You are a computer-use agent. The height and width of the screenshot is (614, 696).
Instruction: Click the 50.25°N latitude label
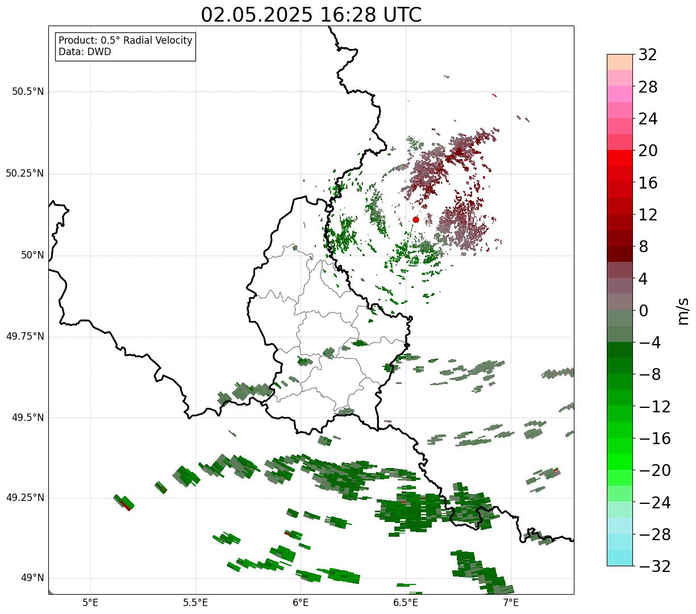tap(25, 173)
